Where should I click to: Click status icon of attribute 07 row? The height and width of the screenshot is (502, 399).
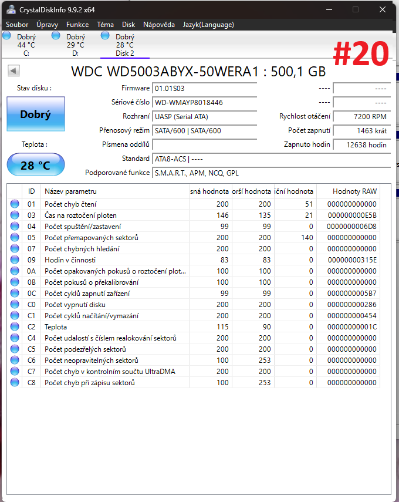click(15, 248)
